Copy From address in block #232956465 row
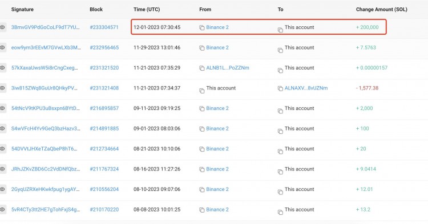This screenshot has height=224, width=428. [x=201, y=48]
